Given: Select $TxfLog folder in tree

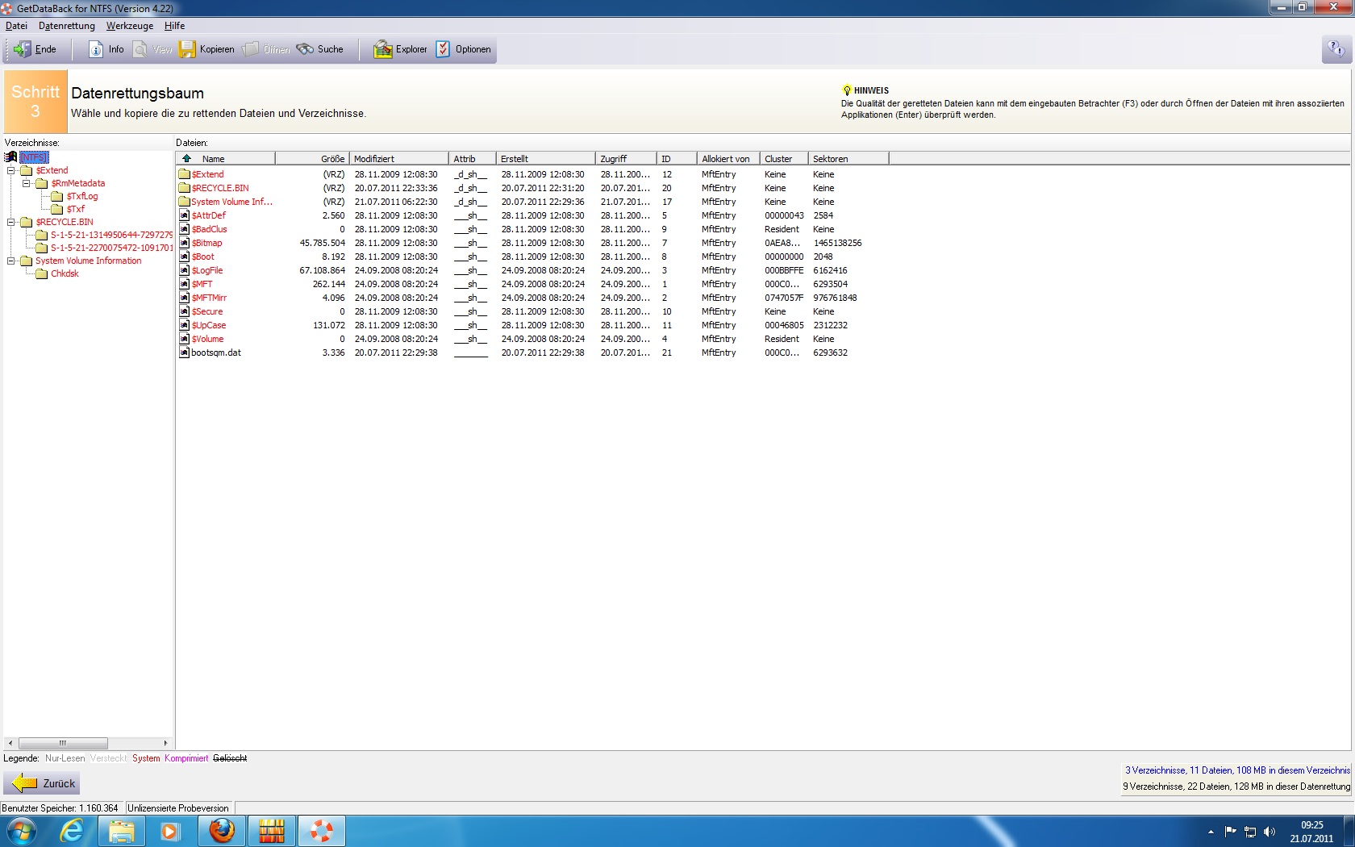Looking at the screenshot, I should 82,196.
